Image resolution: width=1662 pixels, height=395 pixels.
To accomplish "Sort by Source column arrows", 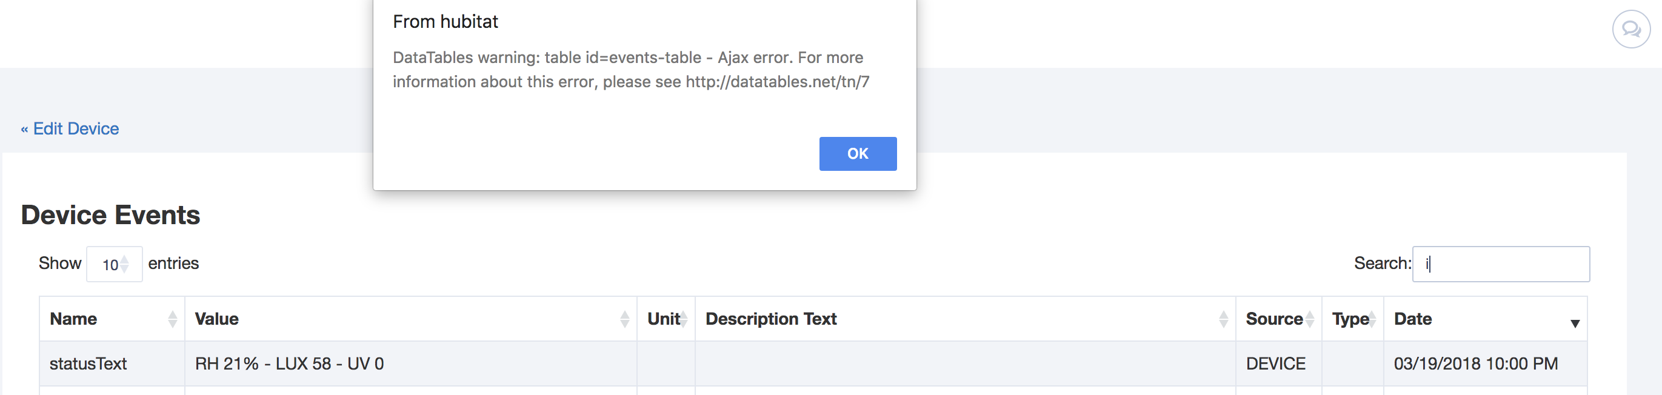I will [x=1310, y=319].
